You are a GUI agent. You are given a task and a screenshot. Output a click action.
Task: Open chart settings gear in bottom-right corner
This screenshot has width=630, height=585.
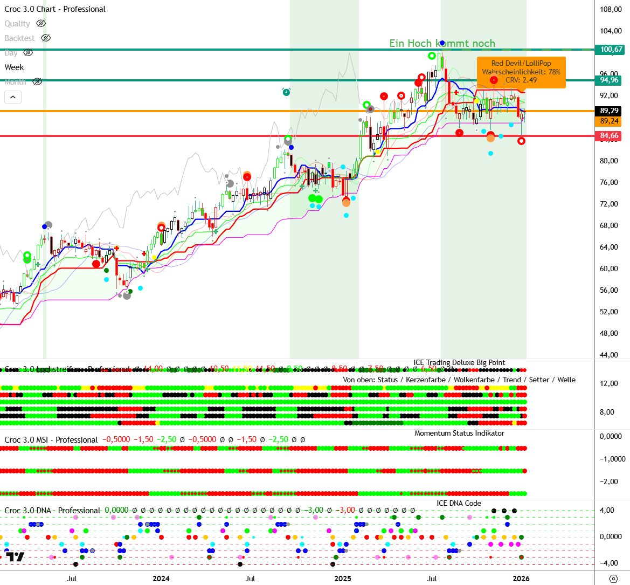(x=613, y=579)
